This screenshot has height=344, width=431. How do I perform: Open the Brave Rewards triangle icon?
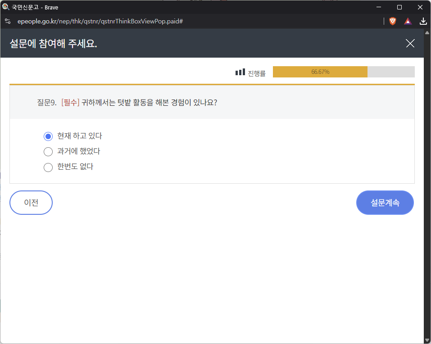click(x=408, y=21)
